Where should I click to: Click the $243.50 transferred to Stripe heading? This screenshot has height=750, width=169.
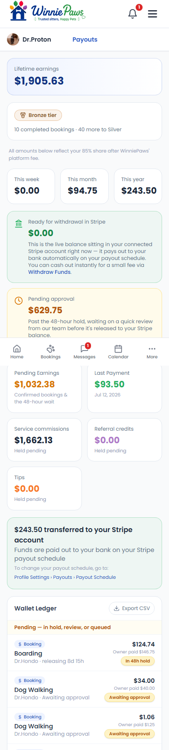[x=73, y=535]
